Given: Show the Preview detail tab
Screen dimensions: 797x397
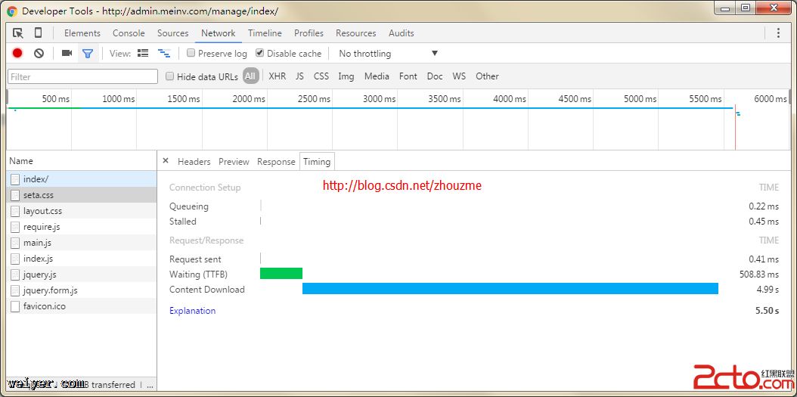Looking at the screenshot, I should click(234, 162).
